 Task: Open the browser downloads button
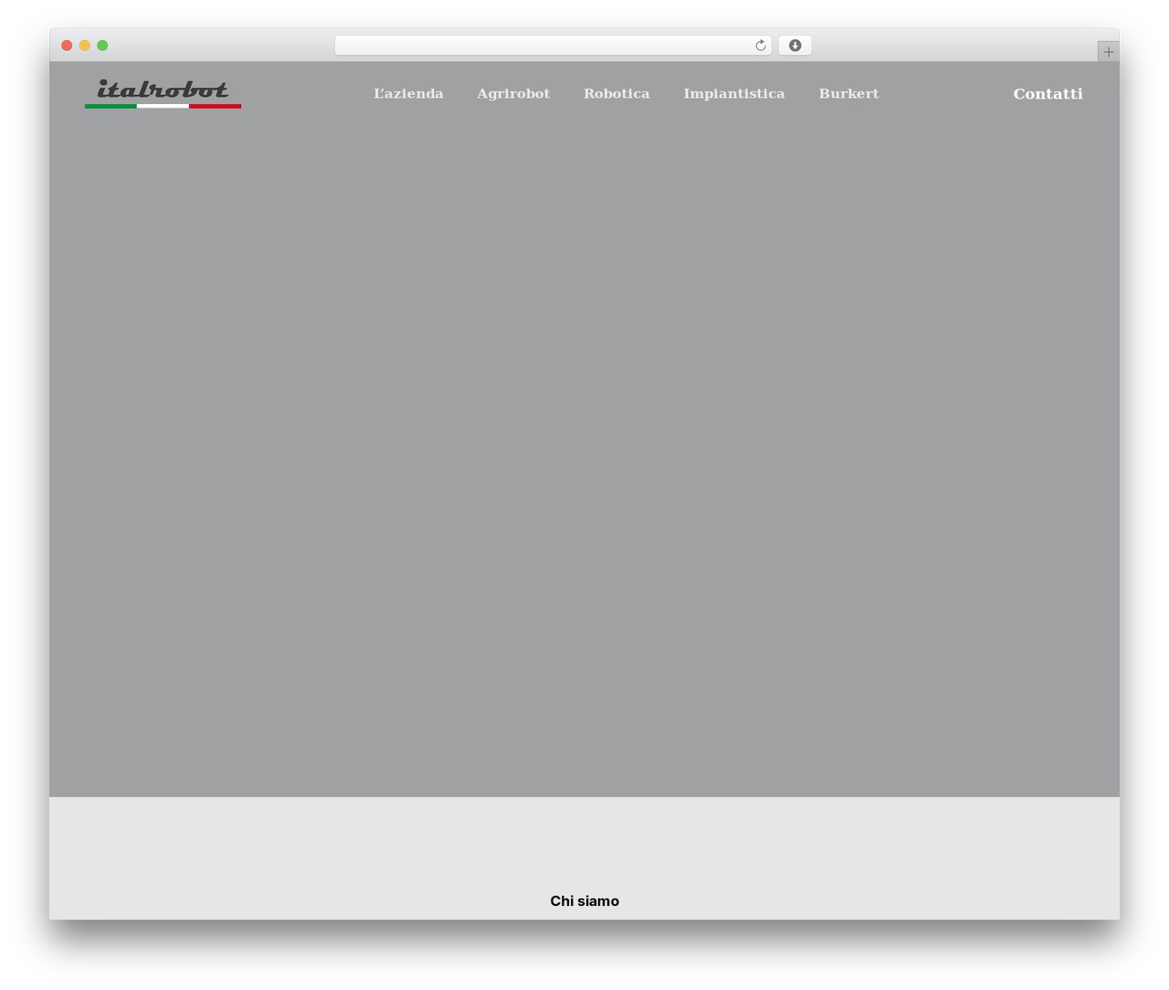click(x=795, y=46)
